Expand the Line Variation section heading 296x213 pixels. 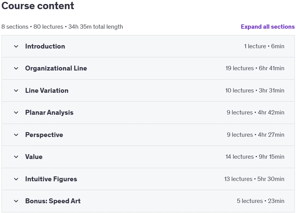pyautogui.click(x=47, y=91)
